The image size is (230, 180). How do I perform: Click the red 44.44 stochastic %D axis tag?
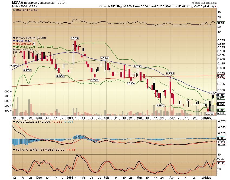[x=221, y=163]
